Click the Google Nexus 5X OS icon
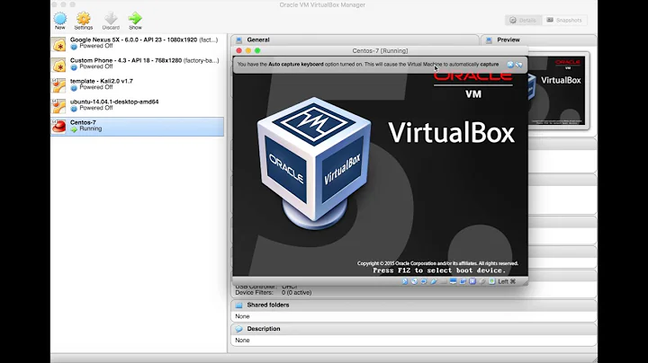The image size is (648, 363). [x=58, y=44]
